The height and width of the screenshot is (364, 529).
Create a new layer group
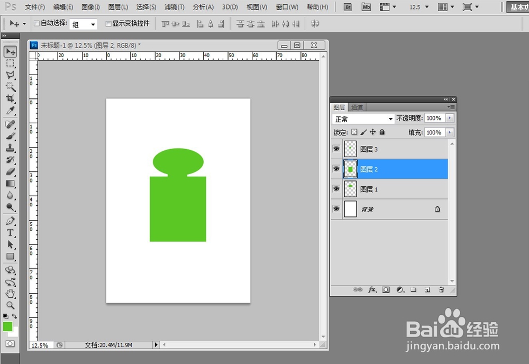tap(414, 290)
